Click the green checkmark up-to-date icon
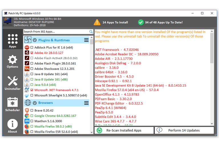Image resolution: width=219 pixels, height=146 pixels. (141, 22)
